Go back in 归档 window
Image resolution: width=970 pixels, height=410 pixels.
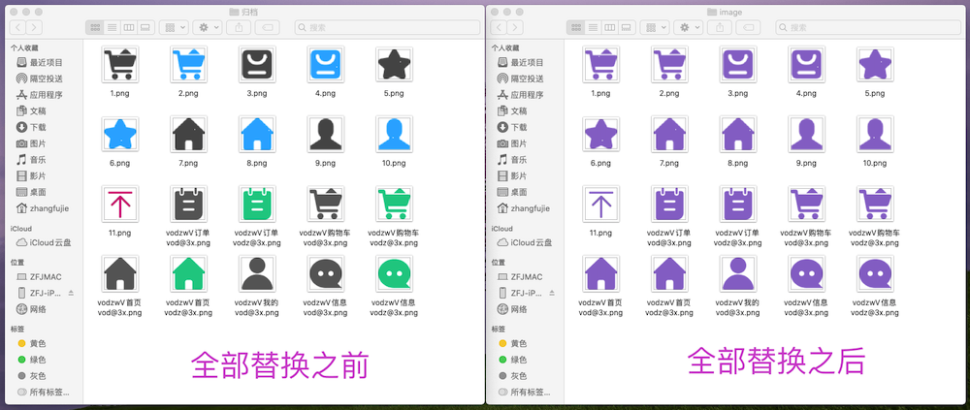[x=17, y=27]
